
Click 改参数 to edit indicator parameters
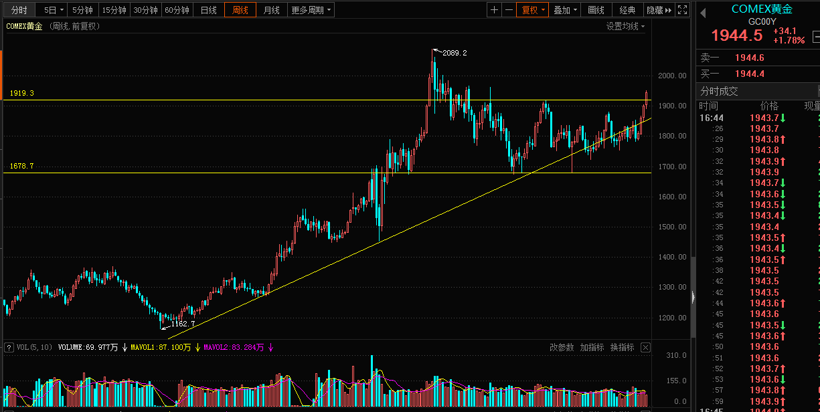coord(562,347)
